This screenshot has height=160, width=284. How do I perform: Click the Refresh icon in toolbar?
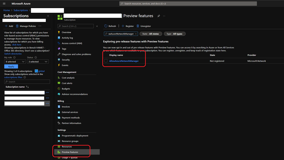106,26
